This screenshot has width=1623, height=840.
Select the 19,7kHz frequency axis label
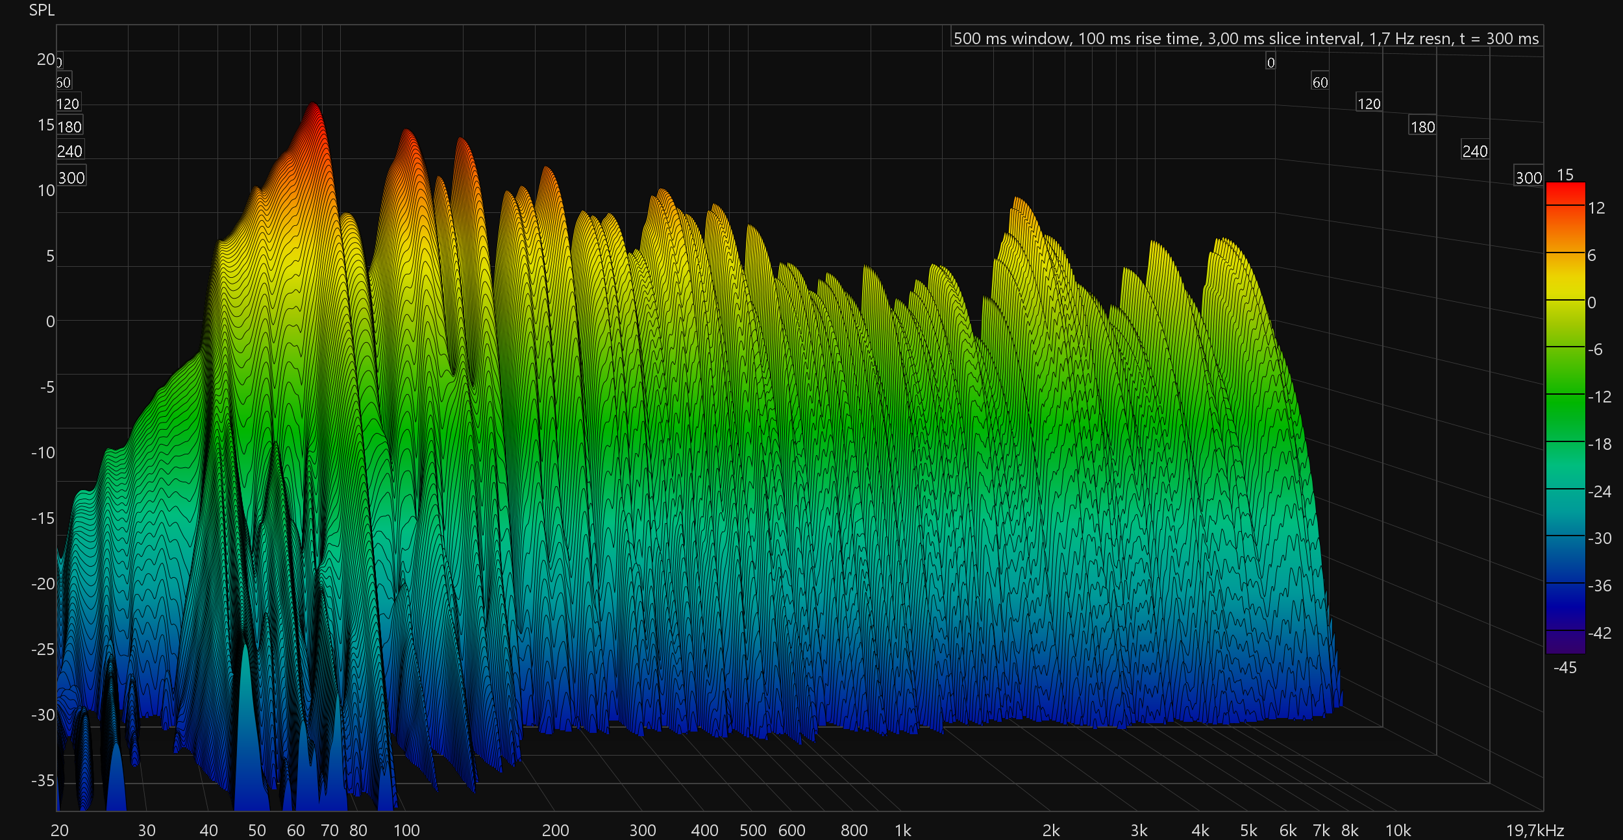[1535, 830]
